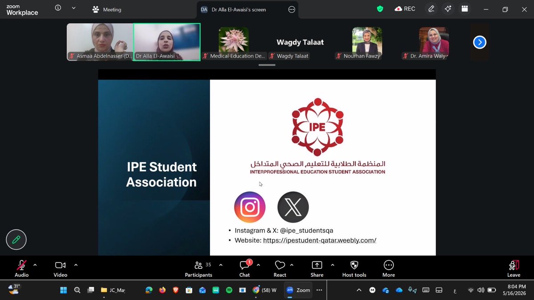Open the weather widget showing 31°
The width and height of the screenshot is (534, 300).
13,290
